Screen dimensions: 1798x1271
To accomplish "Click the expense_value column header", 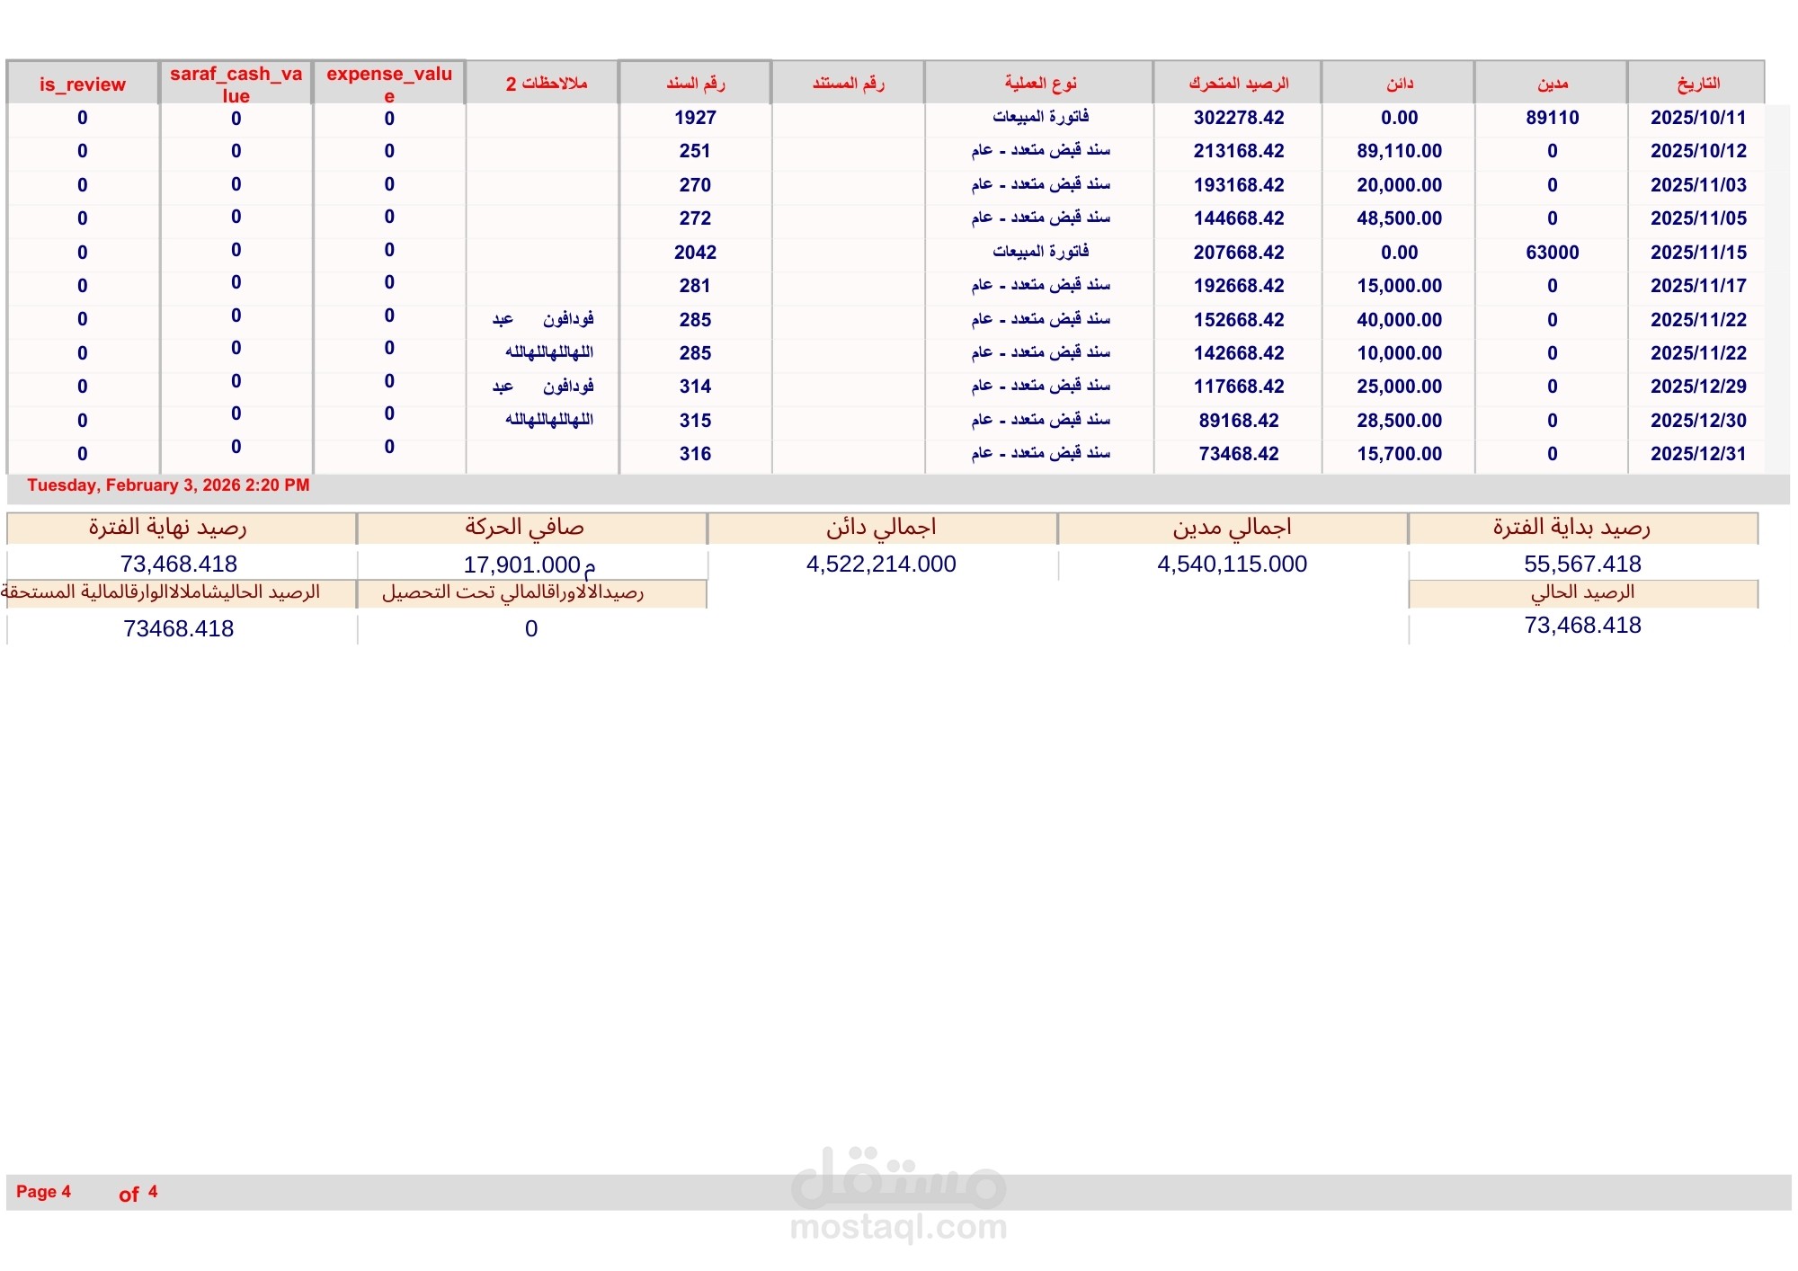I will 388,84.
